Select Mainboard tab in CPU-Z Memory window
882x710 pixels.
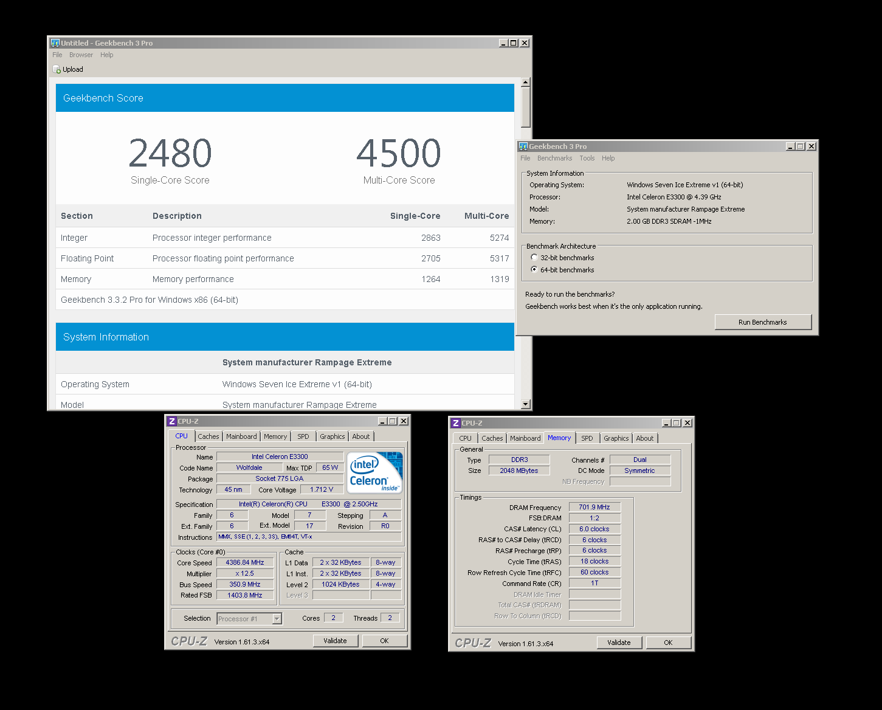[525, 438]
